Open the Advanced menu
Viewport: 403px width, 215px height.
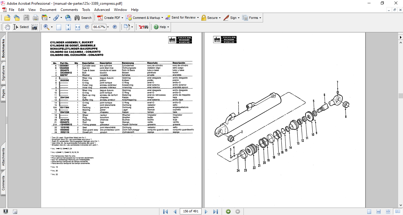102,10
